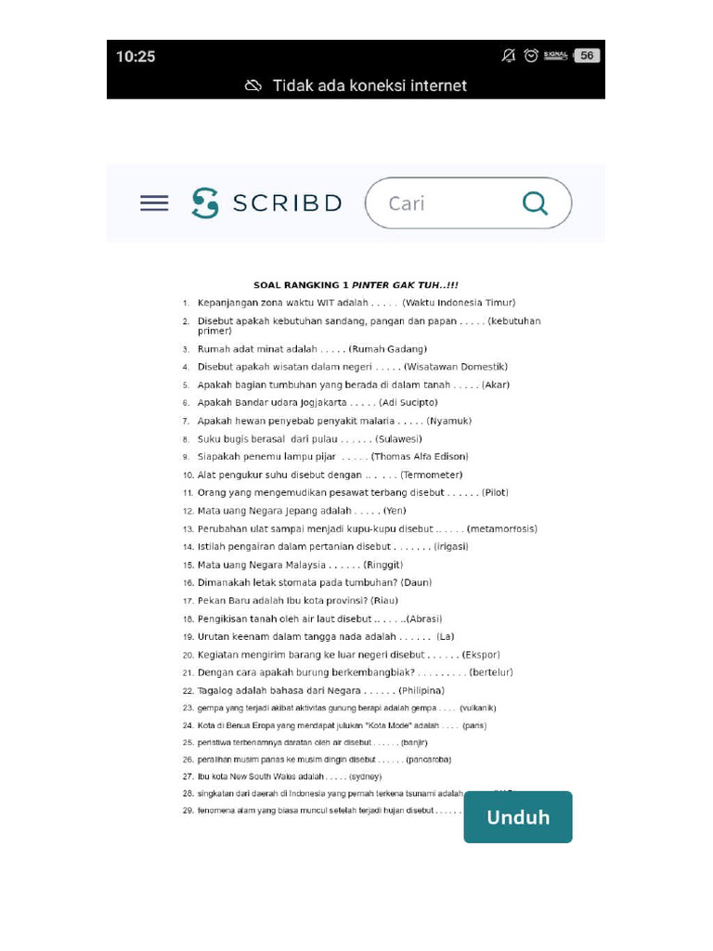Tap the muted notification bell icon

tap(509, 56)
